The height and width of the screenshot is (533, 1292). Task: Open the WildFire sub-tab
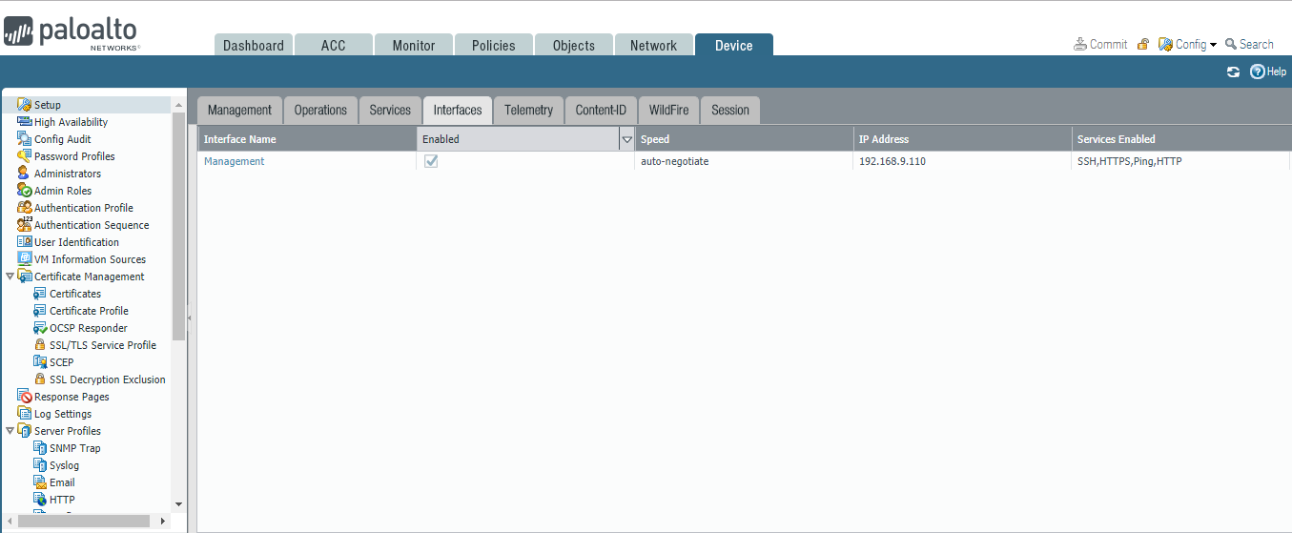click(x=668, y=110)
